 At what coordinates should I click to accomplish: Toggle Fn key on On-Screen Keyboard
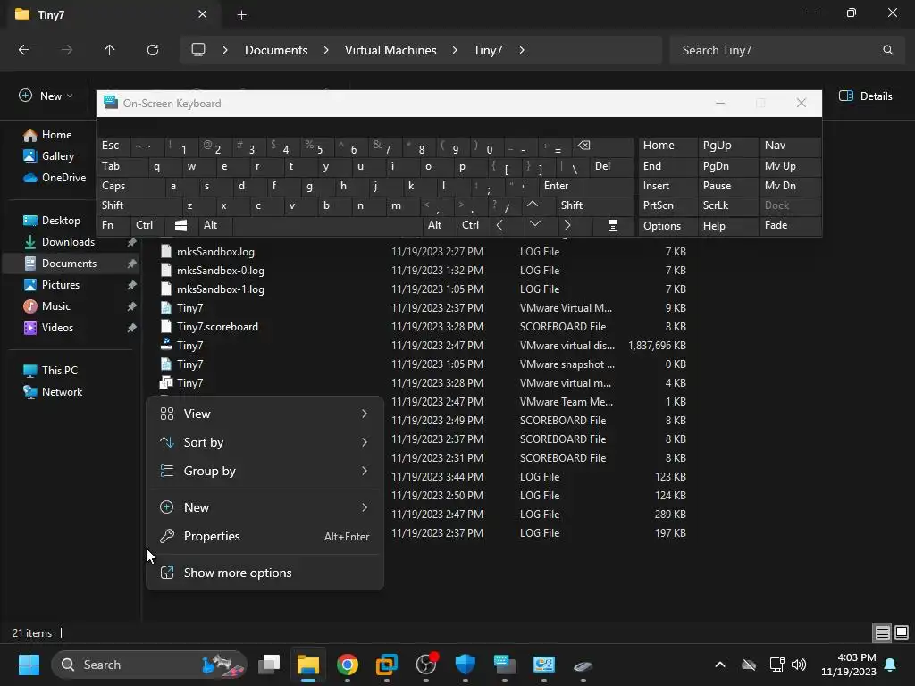coord(113,225)
